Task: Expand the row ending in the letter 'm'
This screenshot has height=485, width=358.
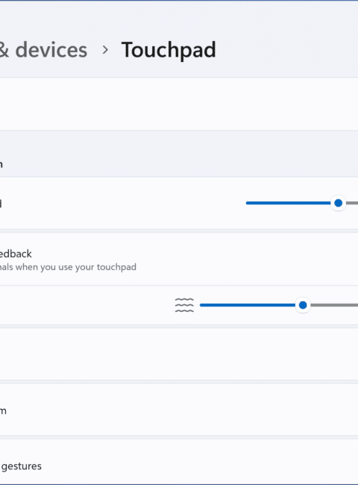Action: pyautogui.click(x=179, y=410)
